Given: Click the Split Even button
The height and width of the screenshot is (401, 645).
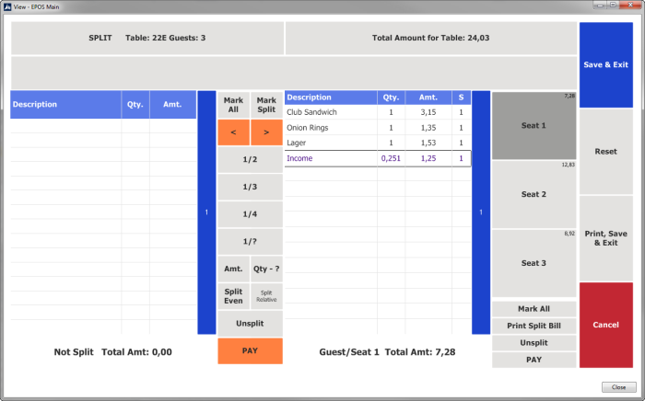Looking at the screenshot, I should (x=233, y=294).
